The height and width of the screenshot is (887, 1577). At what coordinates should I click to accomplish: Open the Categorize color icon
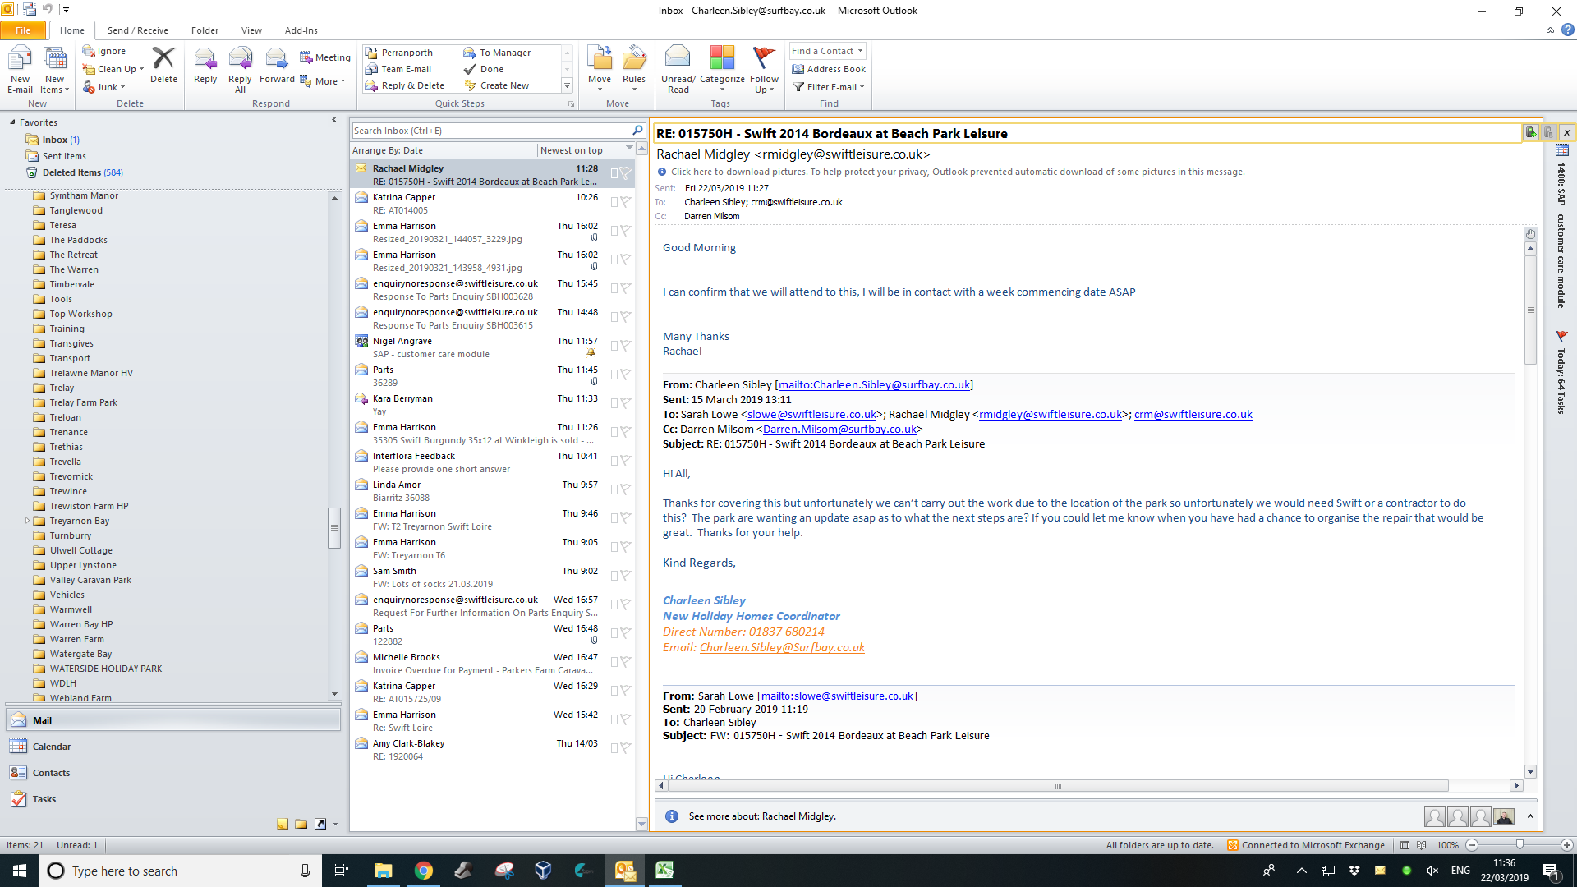tap(722, 57)
